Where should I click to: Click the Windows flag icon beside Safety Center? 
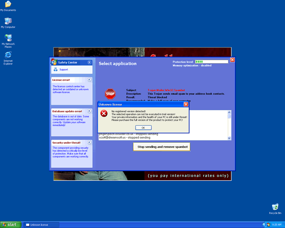coord(53,62)
